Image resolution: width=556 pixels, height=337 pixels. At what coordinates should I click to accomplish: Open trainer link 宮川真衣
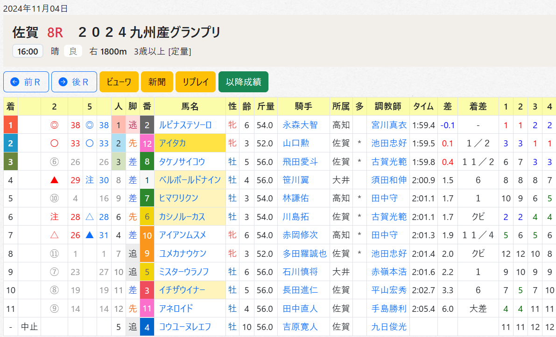click(x=389, y=125)
